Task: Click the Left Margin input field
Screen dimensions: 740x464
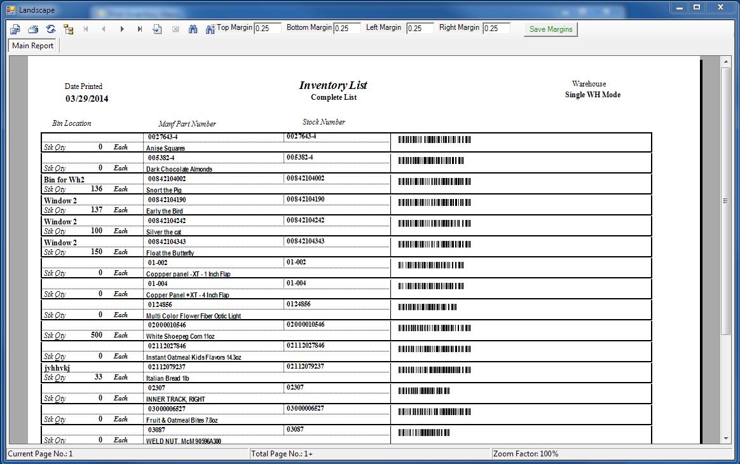Action: point(420,29)
